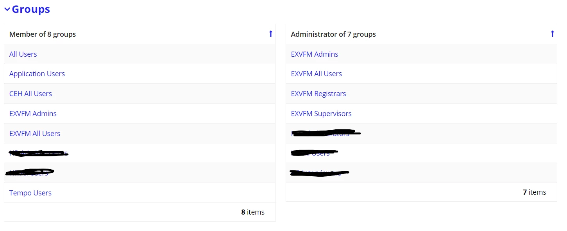Open EXVFM All Users in the administrator list
The height and width of the screenshot is (231, 567).
(x=317, y=74)
